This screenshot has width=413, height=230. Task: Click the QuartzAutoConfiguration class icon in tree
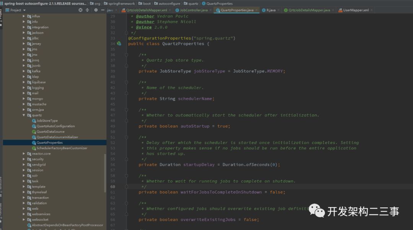pyautogui.click(x=34, y=126)
